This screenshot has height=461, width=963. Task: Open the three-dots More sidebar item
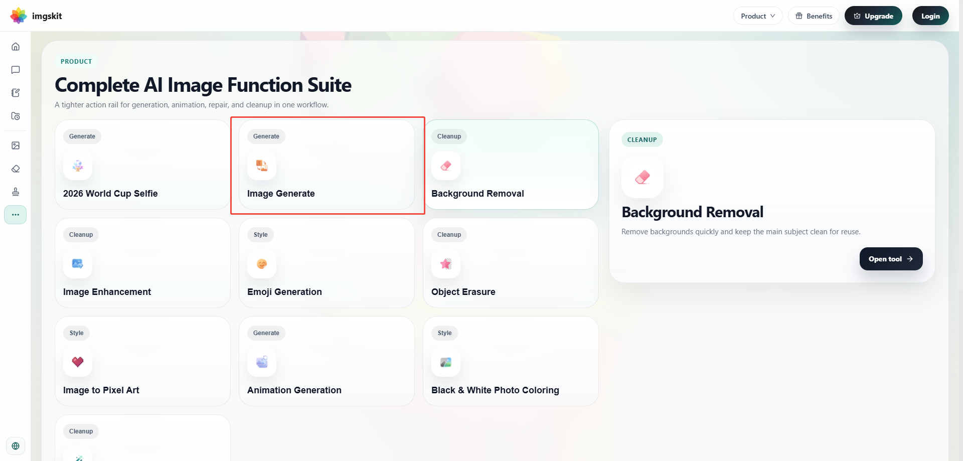pyautogui.click(x=16, y=215)
